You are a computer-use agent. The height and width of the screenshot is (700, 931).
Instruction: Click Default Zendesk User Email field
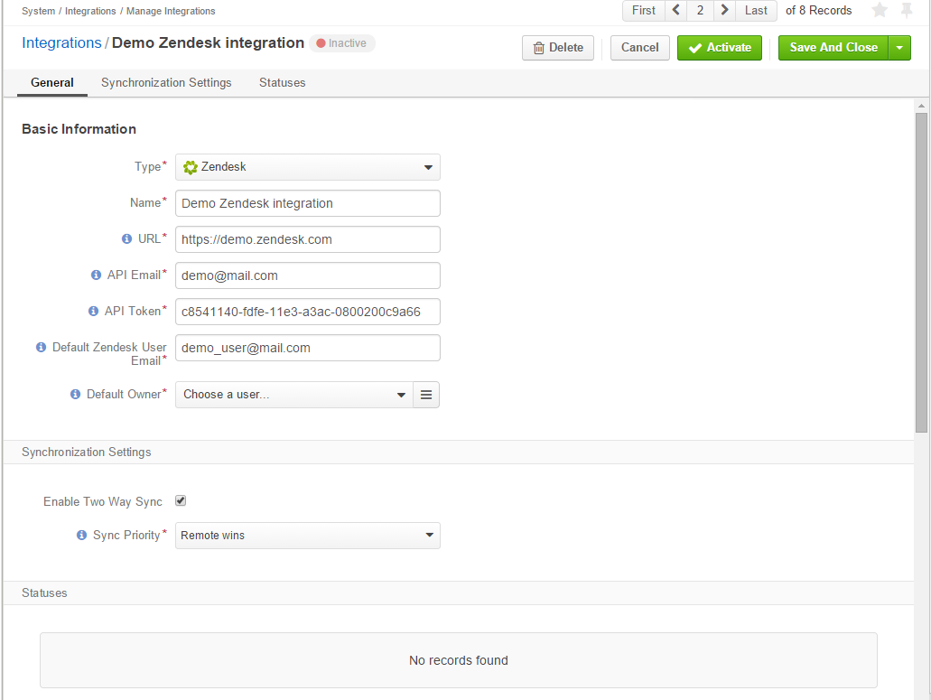308,348
